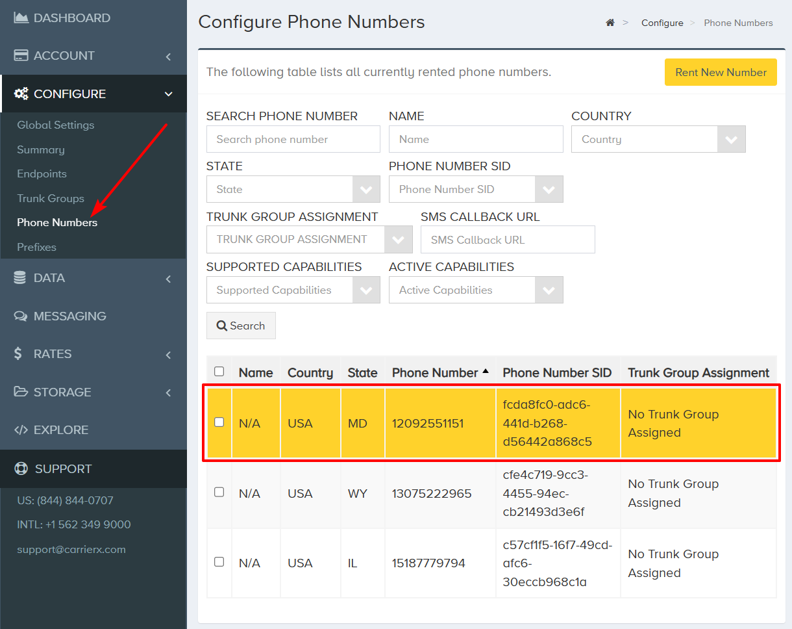This screenshot has height=629, width=792.
Task: Click the Explore code brackets icon
Action: coord(21,430)
